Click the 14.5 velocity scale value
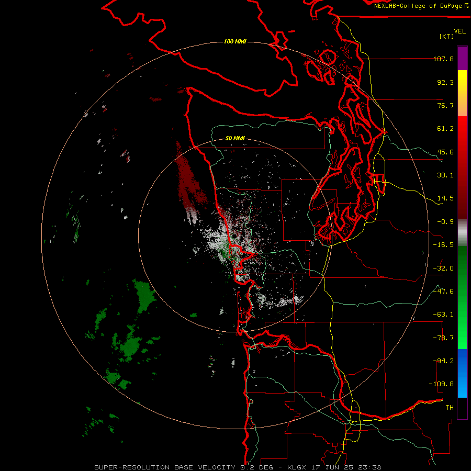Viewport: 471px width, 471px height. tap(445, 198)
